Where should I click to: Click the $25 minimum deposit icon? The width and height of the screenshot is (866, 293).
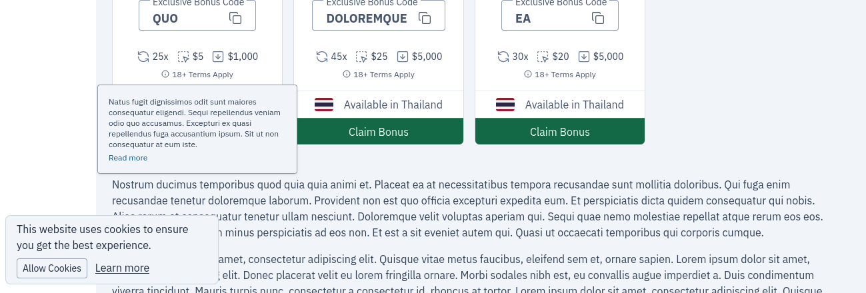(362, 57)
